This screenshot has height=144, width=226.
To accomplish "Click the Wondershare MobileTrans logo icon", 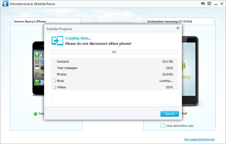I will [x=5, y=4].
